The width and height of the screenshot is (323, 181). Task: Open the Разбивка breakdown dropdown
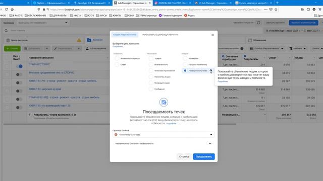[x=297, y=49]
